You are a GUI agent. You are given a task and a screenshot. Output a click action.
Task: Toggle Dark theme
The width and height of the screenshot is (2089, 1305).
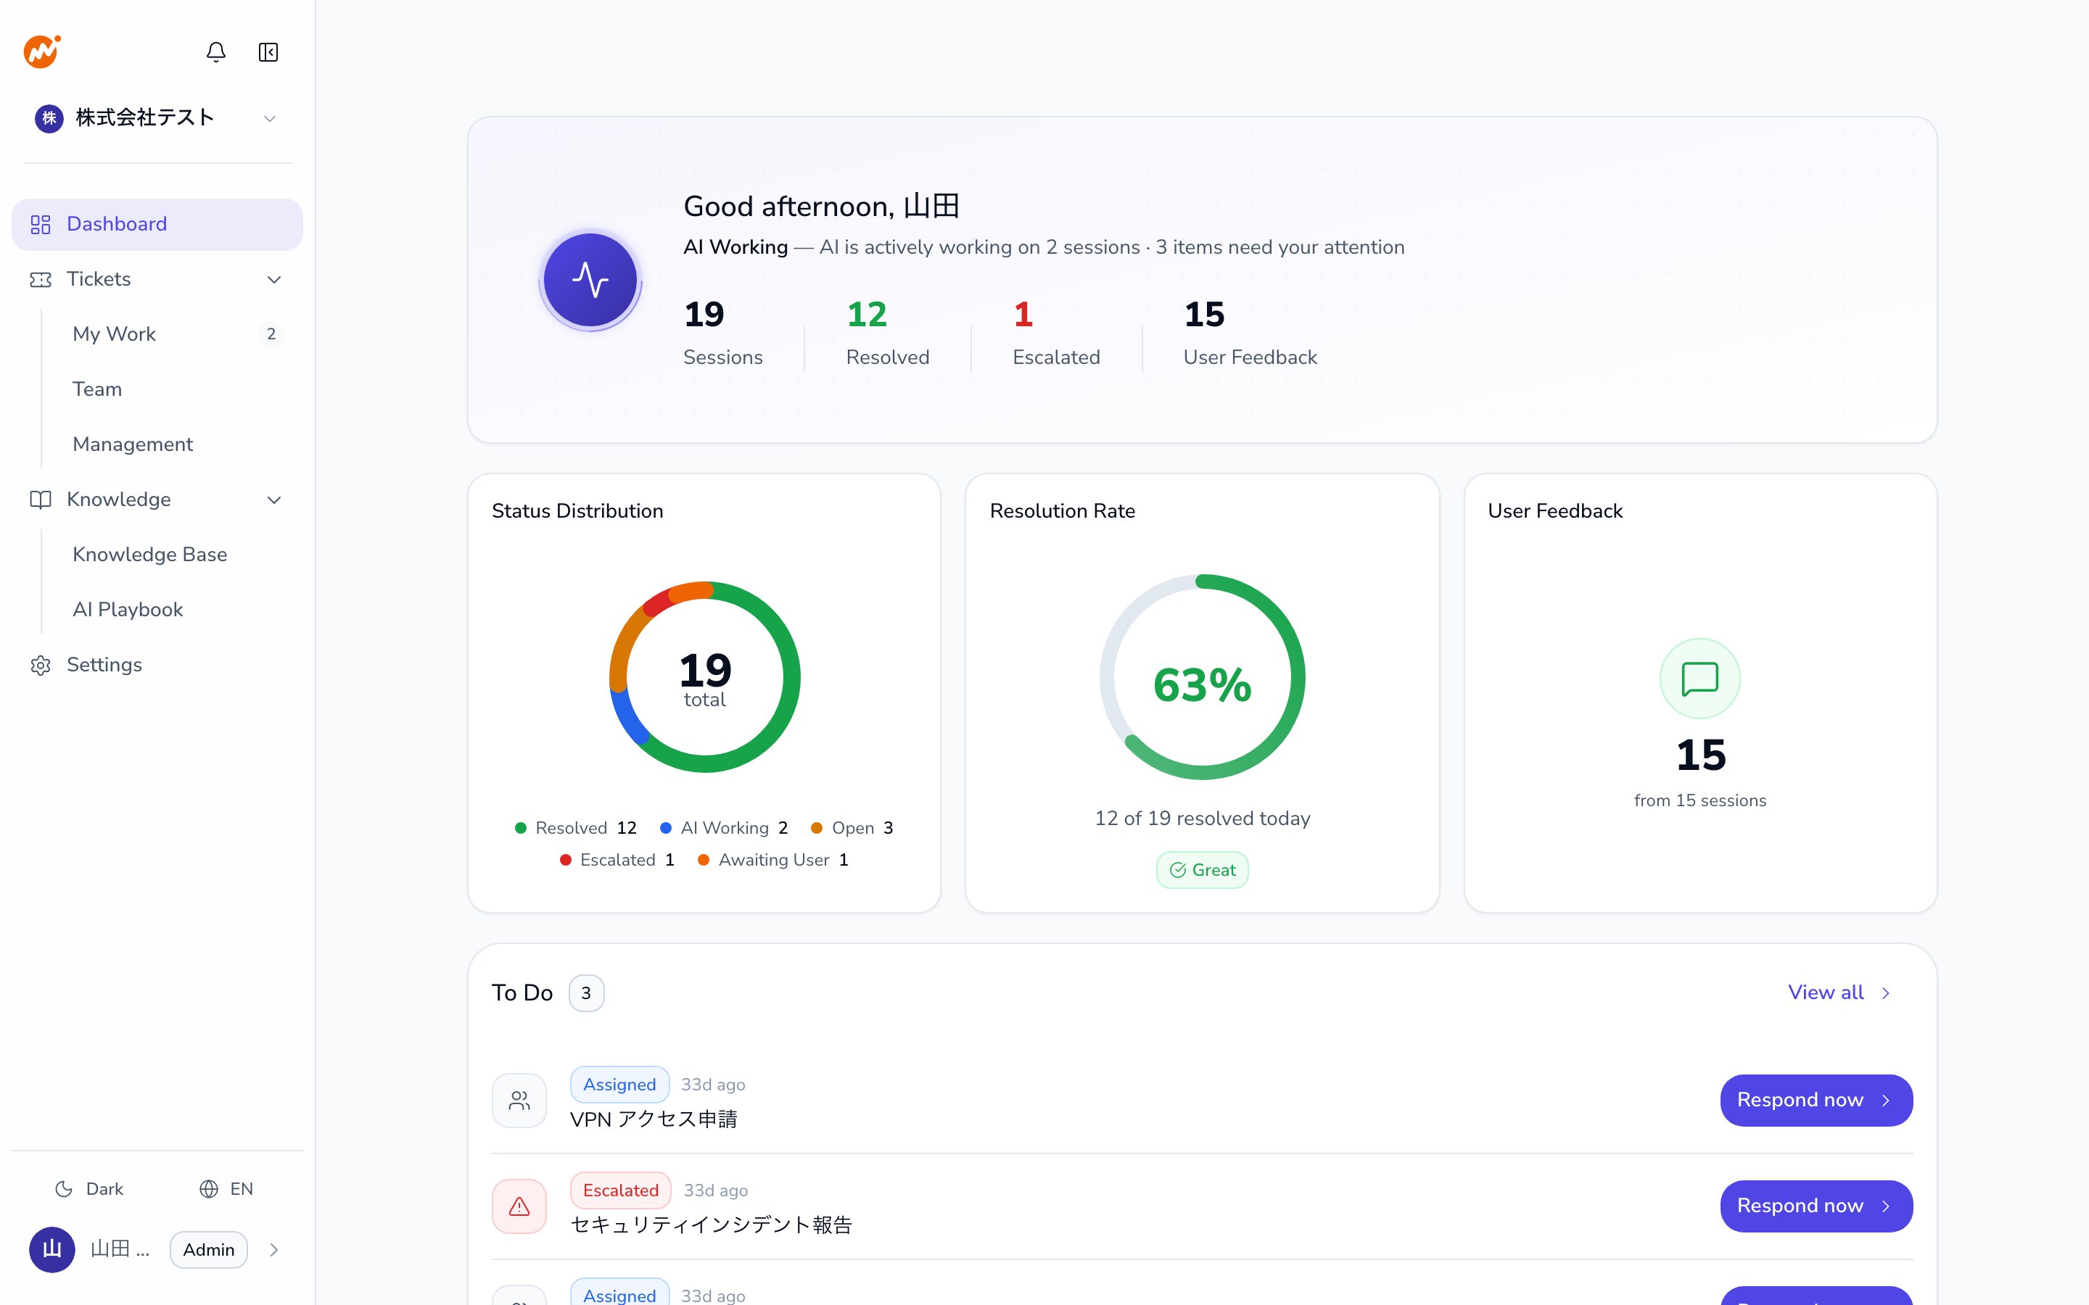[89, 1189]
